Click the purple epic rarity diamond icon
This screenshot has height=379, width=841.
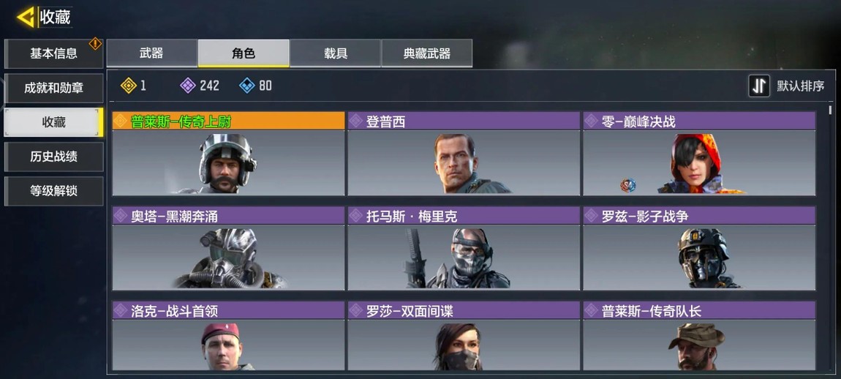click(x=188, y=86)
